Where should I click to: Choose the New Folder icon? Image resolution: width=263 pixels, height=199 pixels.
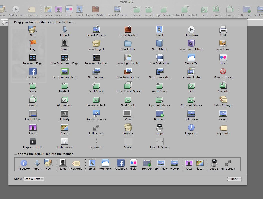(x=128, y=44)
